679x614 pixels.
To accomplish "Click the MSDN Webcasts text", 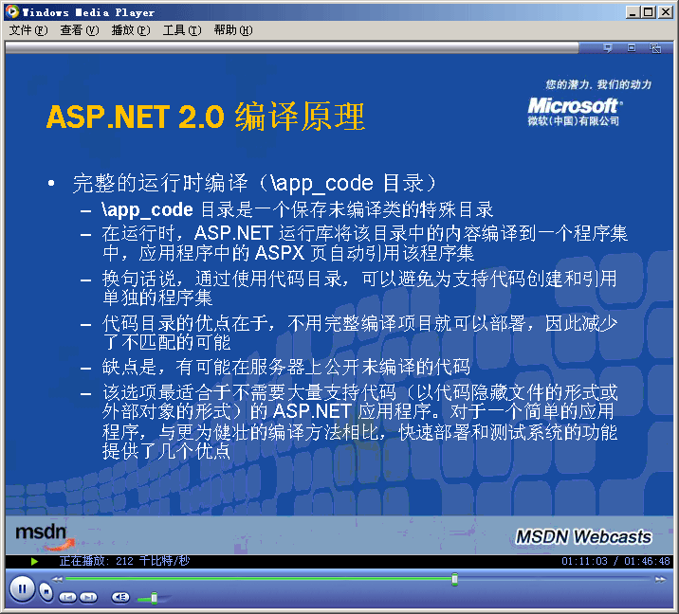I will pyautogui.click(x=583, y=537).
